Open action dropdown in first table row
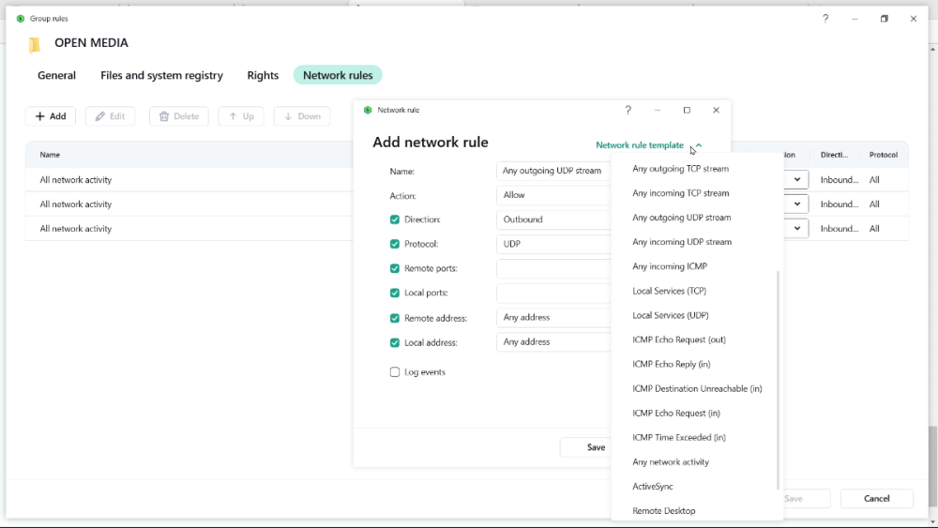 pos(796,179)
